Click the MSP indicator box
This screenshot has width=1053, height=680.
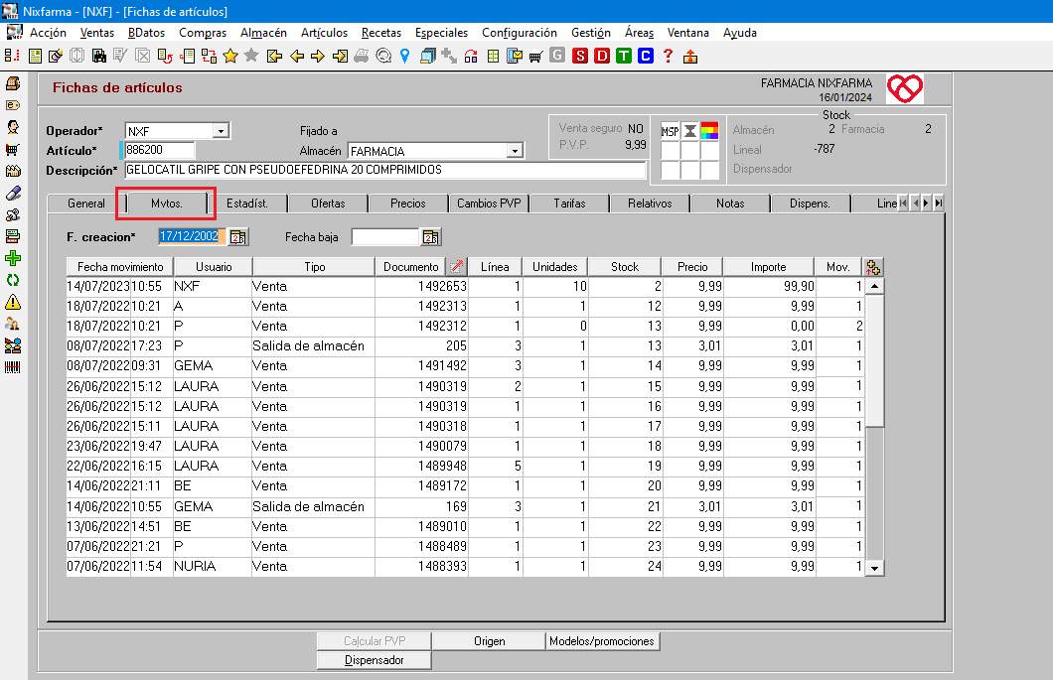click(670, 131)
